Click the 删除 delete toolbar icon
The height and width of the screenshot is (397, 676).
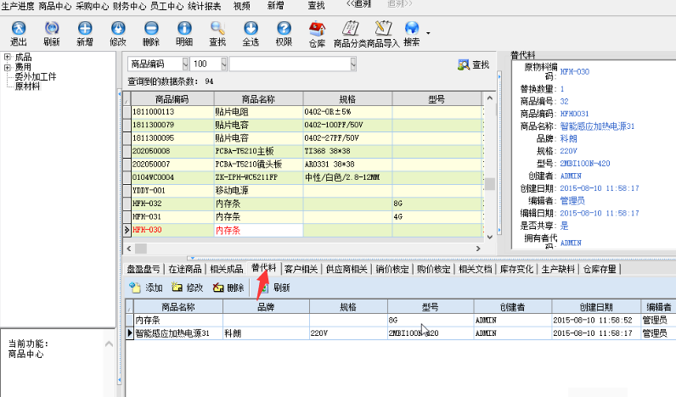(x=151, y=34)
